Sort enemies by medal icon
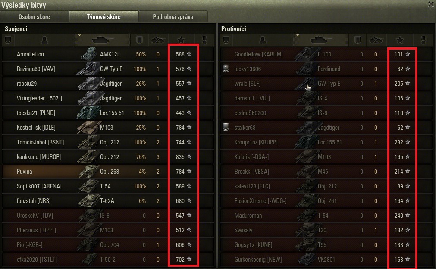Screen dimensions: 436x269 point(423,40)
